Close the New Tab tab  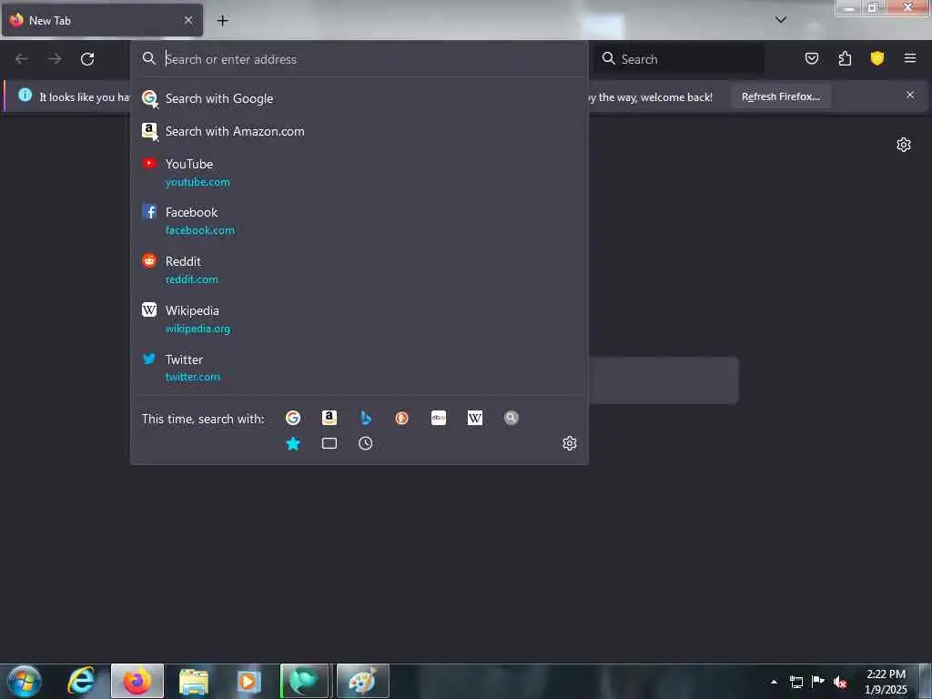(x=188, y=20)
